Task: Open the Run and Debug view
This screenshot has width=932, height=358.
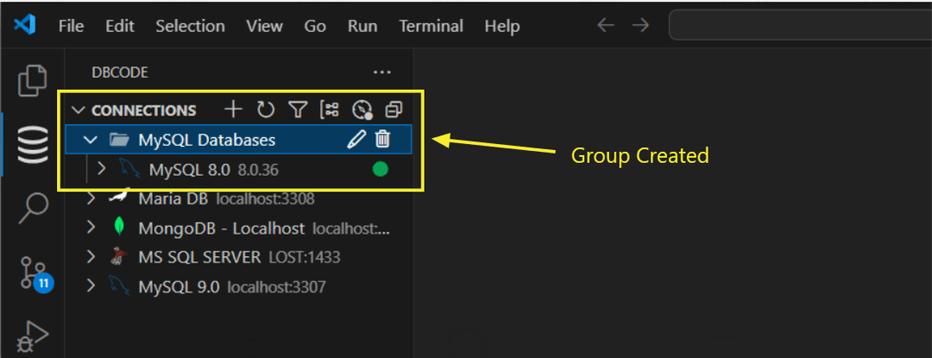Action: [x=32, y=338]
